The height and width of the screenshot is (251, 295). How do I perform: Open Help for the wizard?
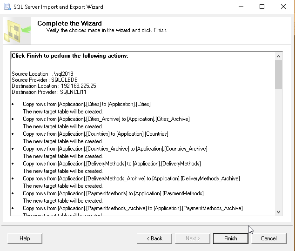pyautogui.click(x=25, y=238)
